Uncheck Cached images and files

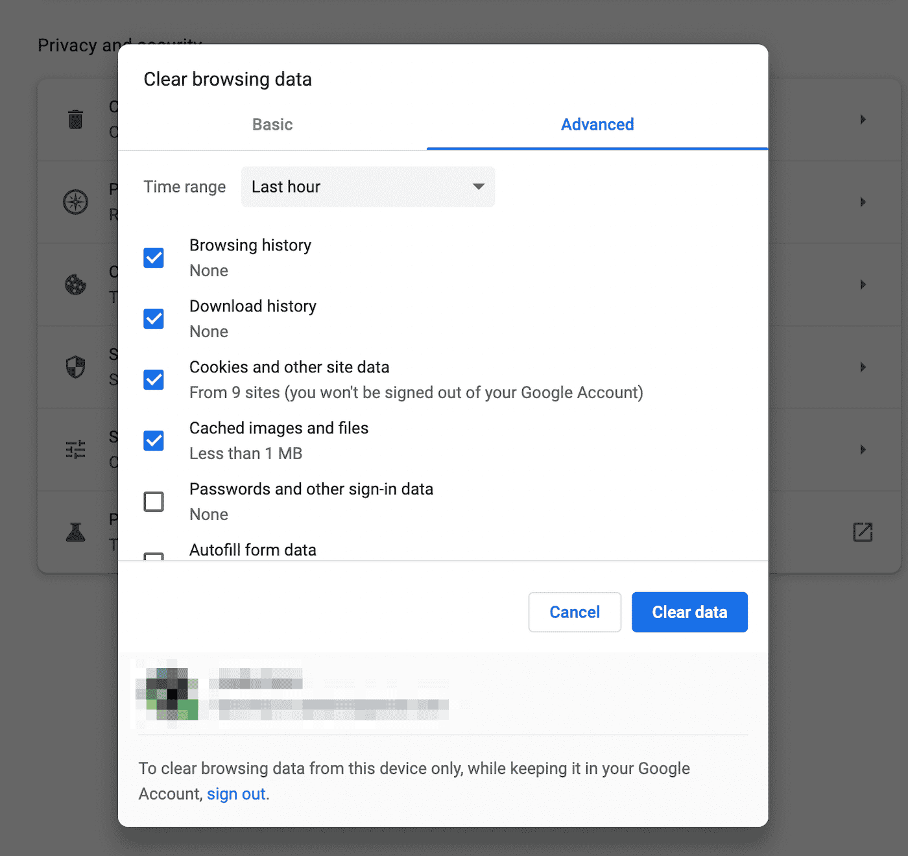(153, 440)
